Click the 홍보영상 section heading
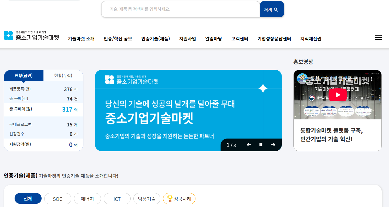Screen dimensions: 389x207 (303, 62)
